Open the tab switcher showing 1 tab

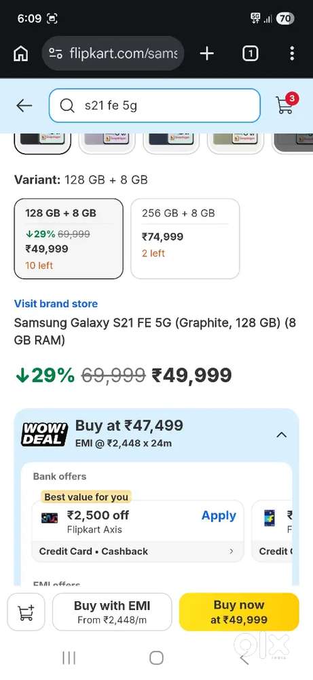tap(251, 54)
